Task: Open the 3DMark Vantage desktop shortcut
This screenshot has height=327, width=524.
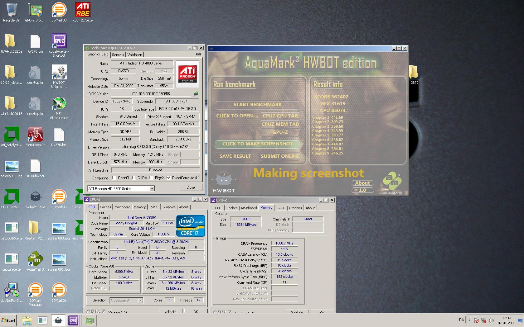Action: coord(35,294)
